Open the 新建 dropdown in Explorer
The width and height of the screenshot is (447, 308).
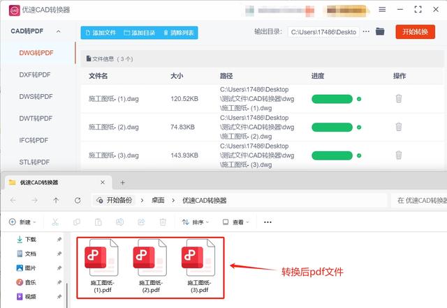22,222
